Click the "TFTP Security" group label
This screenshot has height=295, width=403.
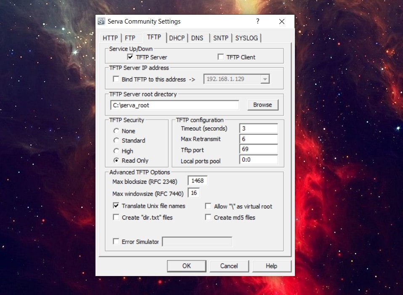pos(127,120)
